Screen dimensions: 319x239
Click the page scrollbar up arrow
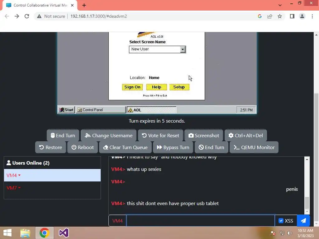316,35
